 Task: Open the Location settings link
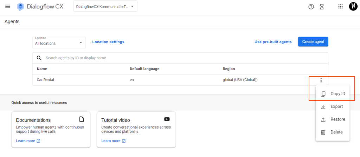[108, 42]
